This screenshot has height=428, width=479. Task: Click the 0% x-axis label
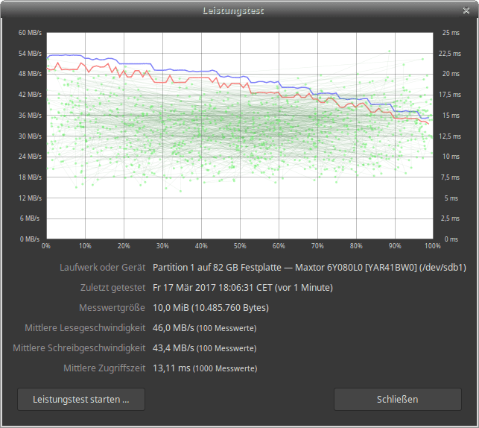pyautogui.click(x=46, y=246)
